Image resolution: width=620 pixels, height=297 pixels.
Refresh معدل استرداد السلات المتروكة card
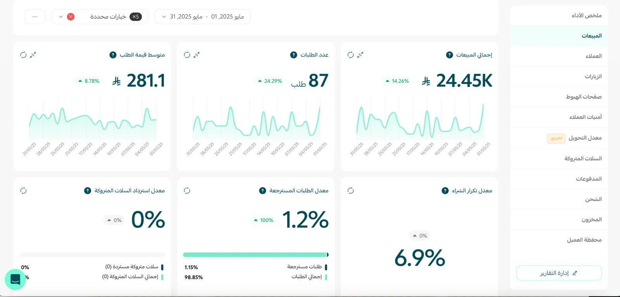(x=23, y=191)
